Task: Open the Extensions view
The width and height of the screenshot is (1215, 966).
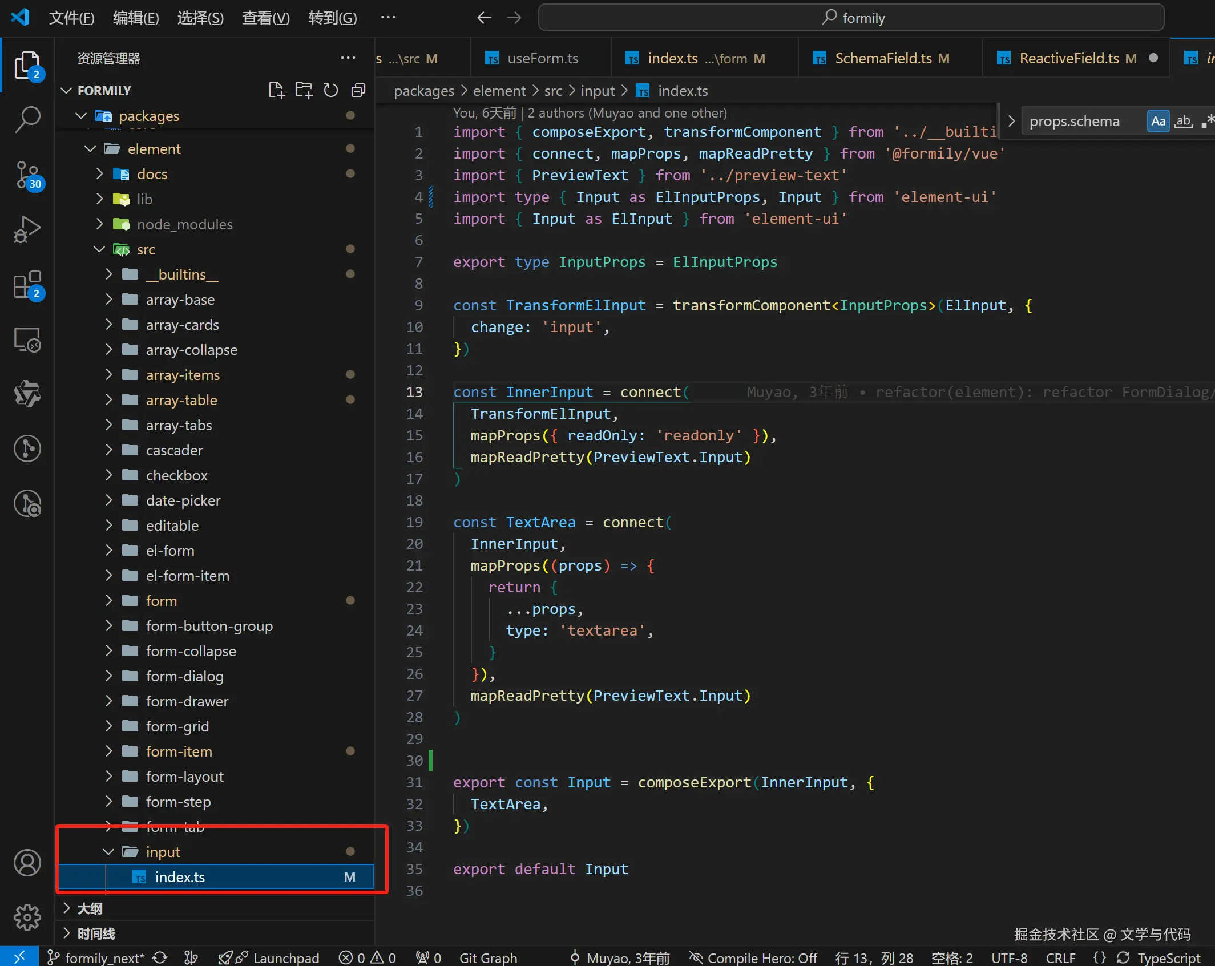Action: (x=27, y=284)
